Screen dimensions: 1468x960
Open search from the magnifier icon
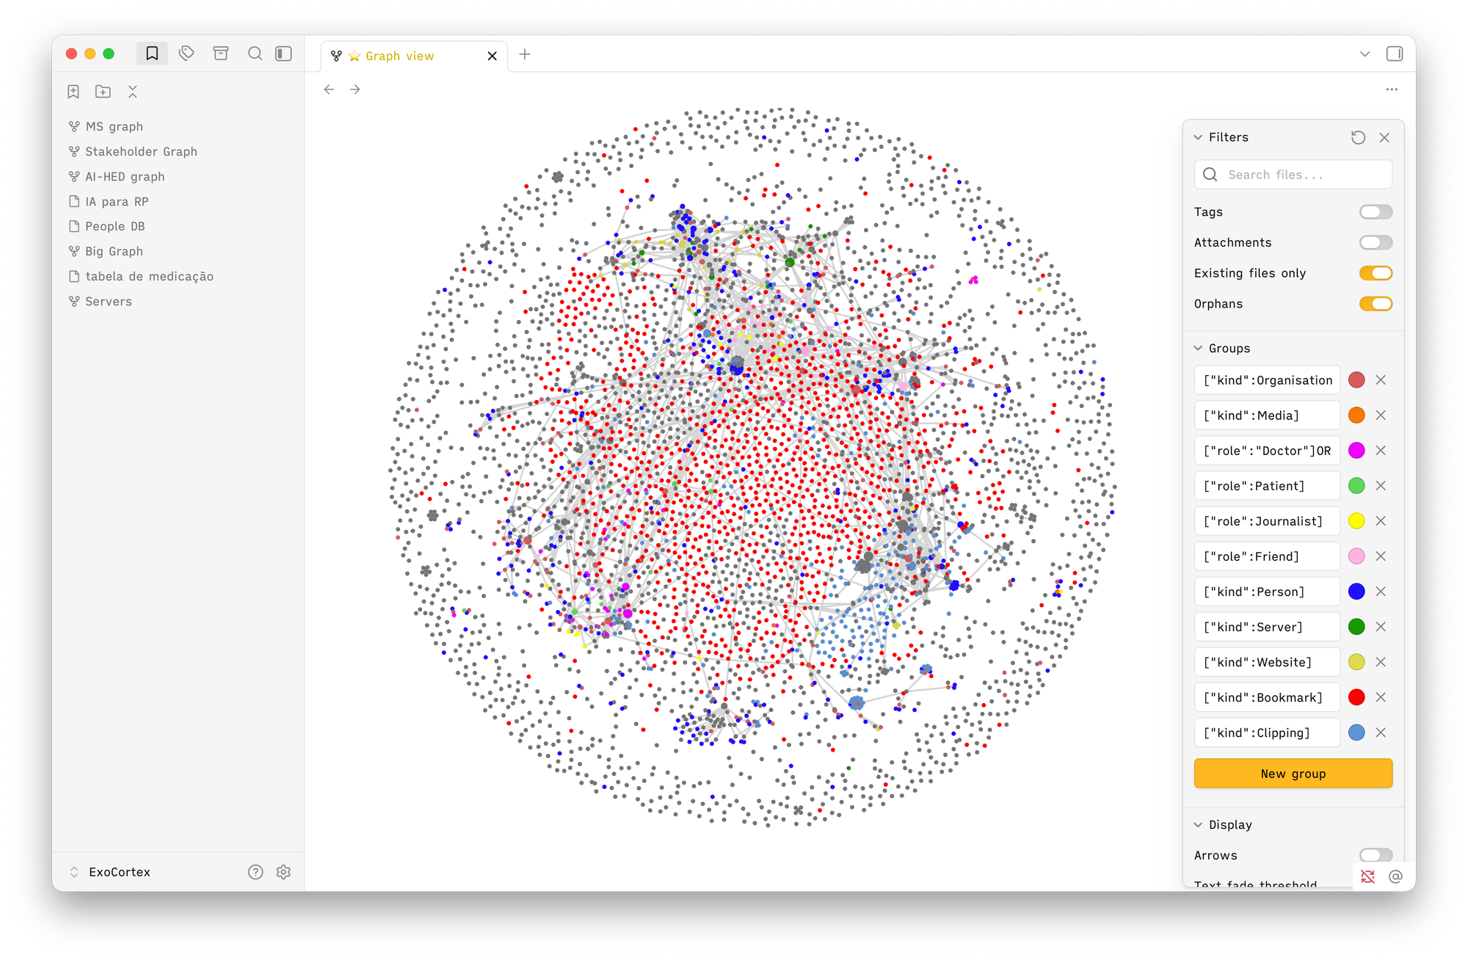[x=255, y=54]
